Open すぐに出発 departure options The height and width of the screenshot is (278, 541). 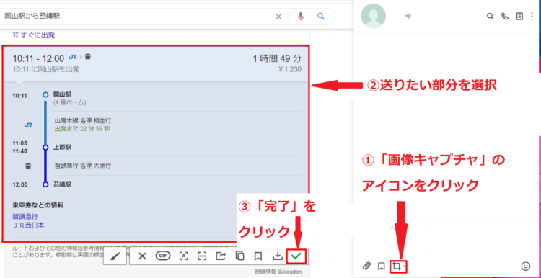click(x=34, y=35)
